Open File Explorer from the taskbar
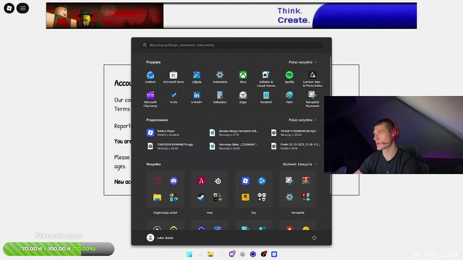The width and height of the screenshot is (463, 260). pos(211,254)
